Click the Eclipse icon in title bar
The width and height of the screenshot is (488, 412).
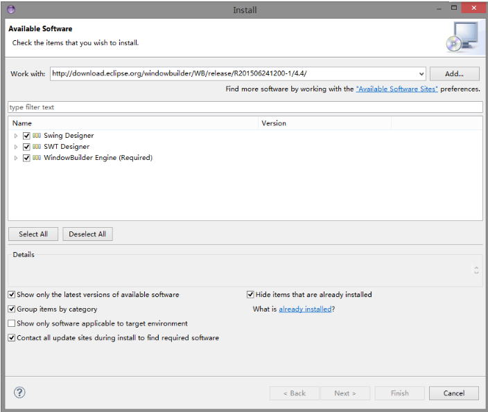coord(10,10)
